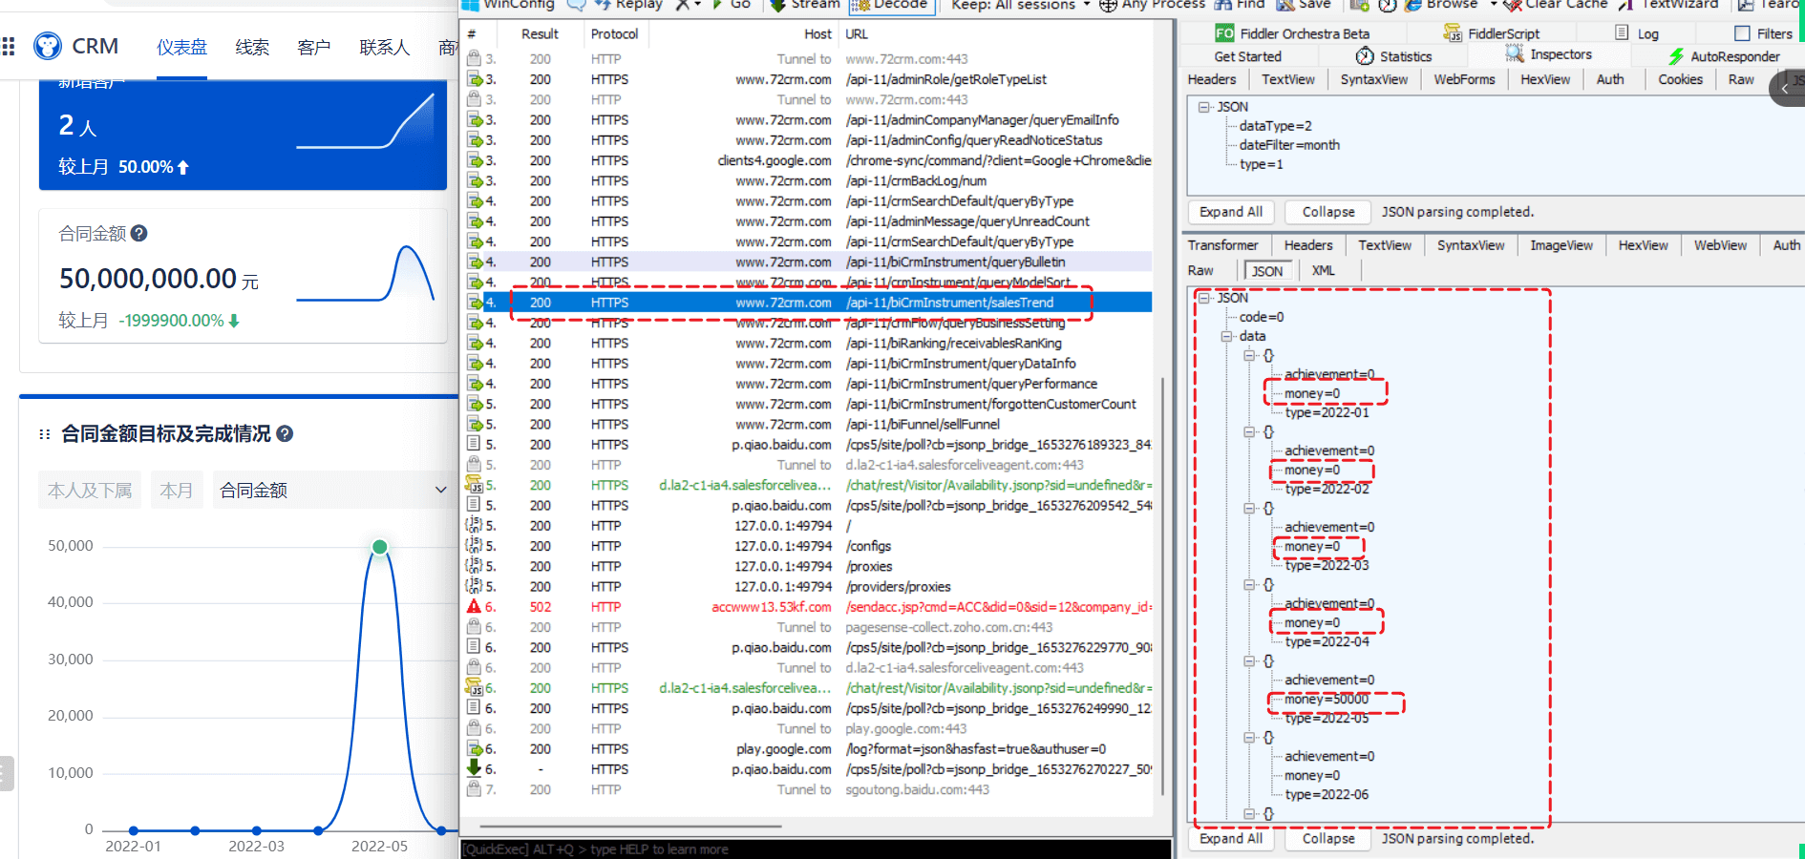Screen dimensions: 1805x859
Task: Click Collapse in the request JSON panel
Action: pos(1327,212)
